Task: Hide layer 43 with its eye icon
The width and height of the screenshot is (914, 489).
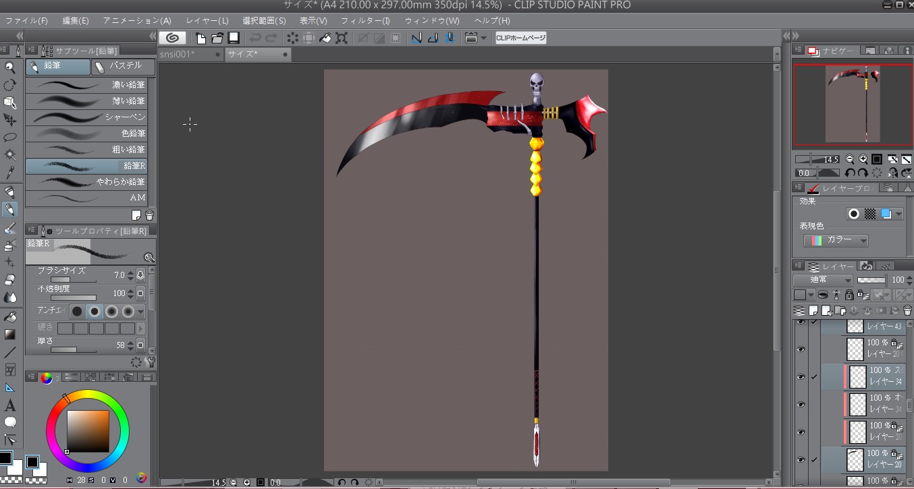Action: (801, 323)
